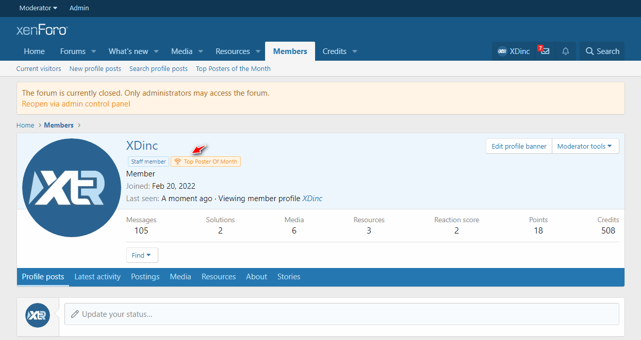Click the xenForo logo in header
Screen dimensions: 641x340
coord(42,30)
